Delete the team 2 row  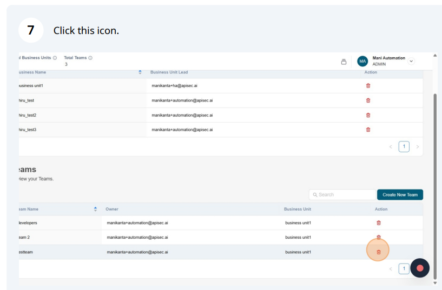pos(379,237)
